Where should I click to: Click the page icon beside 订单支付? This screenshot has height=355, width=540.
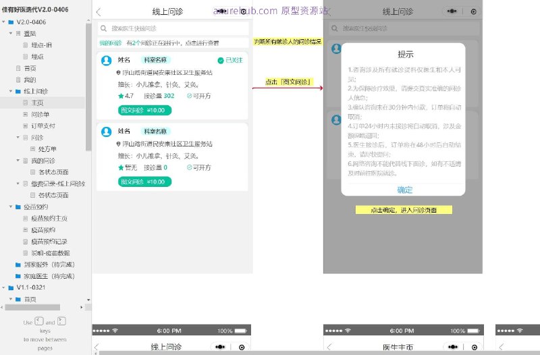(x=26, y=126)
